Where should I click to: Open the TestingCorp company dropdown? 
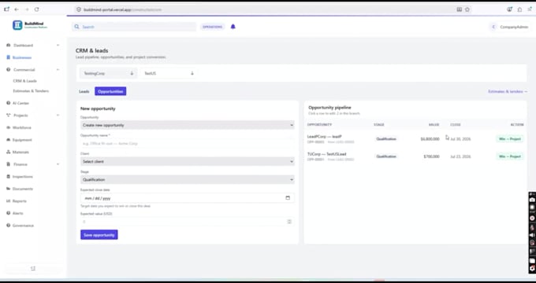[108, 73]
